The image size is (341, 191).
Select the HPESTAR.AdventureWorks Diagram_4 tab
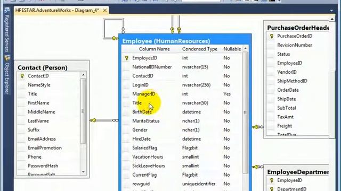click(x=57, y=10)
